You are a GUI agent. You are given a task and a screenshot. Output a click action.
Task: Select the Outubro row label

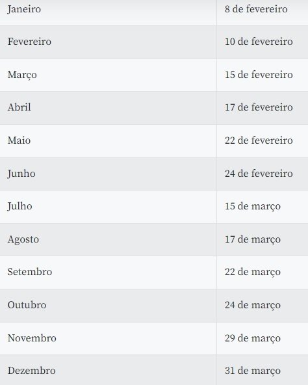[x=27, y=305]
